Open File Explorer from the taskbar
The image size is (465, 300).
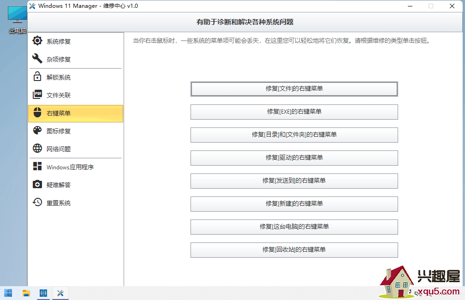tap(26, 293)
